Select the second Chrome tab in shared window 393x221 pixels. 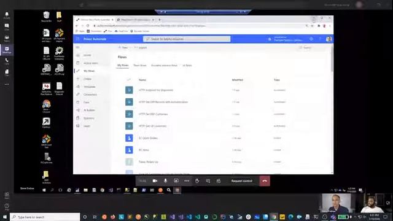135,20
